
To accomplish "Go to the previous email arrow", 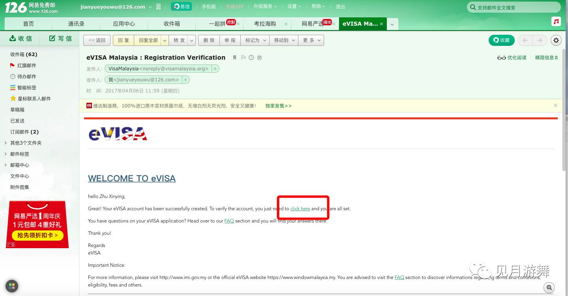I will tap(525, 40).
